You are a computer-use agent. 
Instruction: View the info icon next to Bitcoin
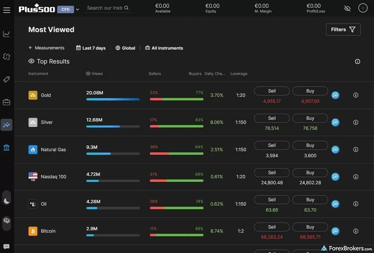click(x=356, y=231)
